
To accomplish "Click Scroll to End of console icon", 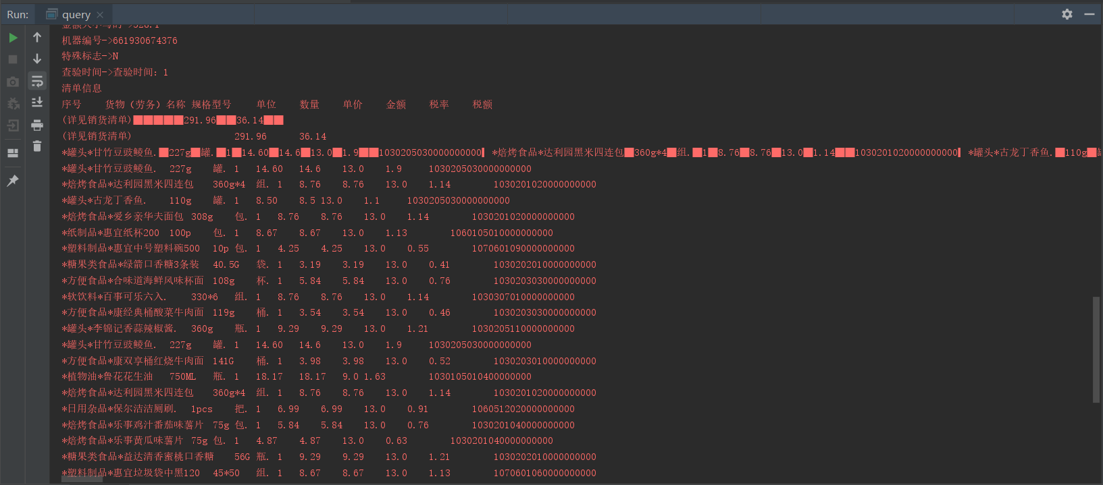I will [x=37, y=103].
